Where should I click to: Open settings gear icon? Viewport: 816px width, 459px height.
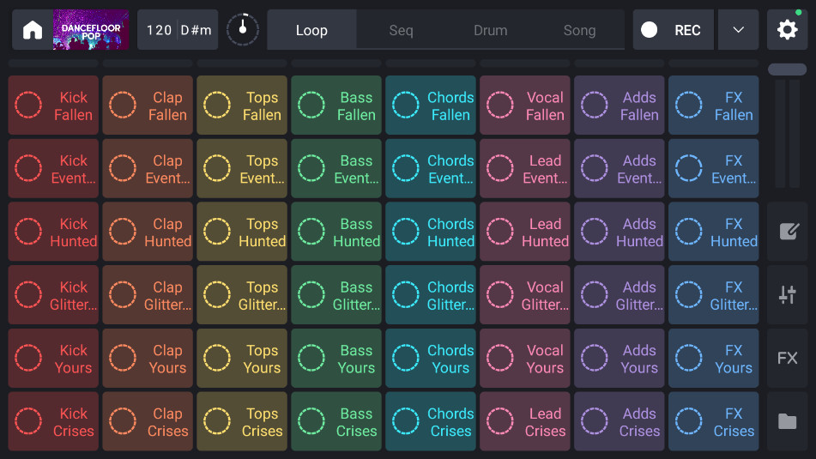787,30
